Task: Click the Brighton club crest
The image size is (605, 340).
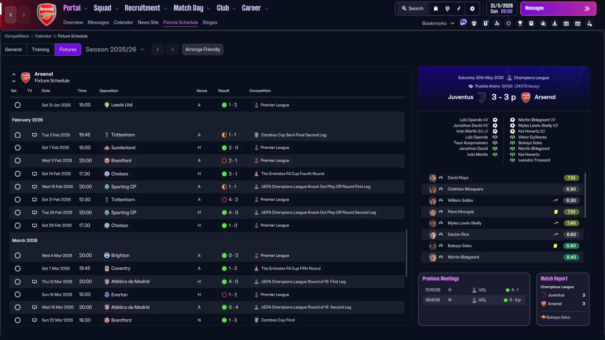Action: click(x=107, y=255)
